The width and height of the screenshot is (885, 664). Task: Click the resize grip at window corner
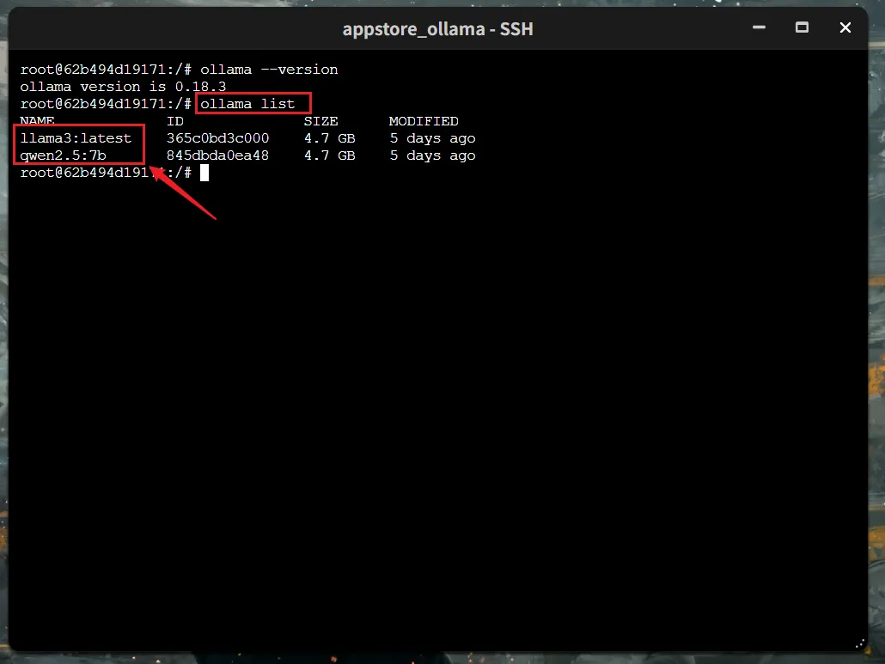[859, 643]
